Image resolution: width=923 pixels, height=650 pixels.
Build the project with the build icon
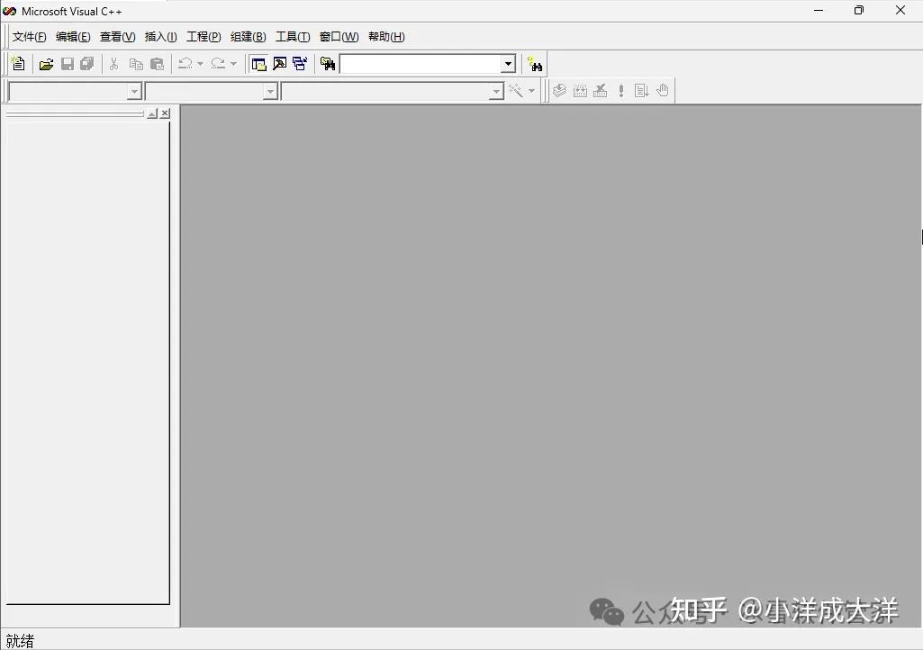click(579, 90)
